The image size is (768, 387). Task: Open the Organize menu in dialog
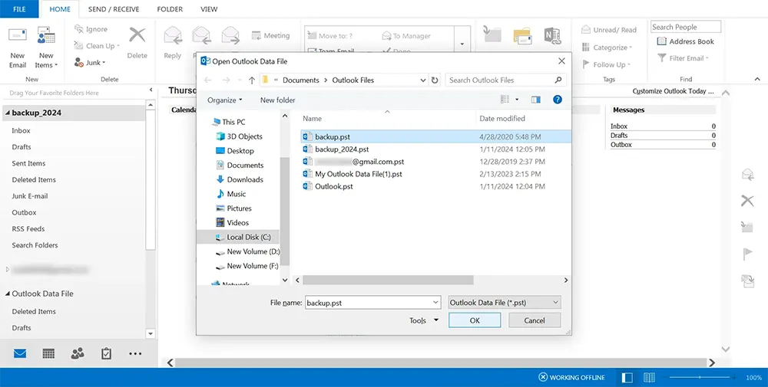click(225, 100)
